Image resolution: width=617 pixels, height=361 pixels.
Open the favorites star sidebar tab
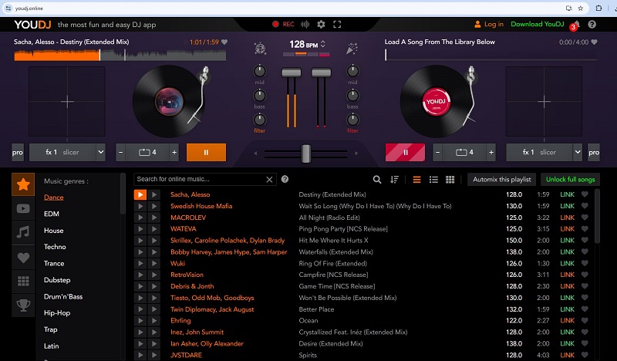coord(23,184)
